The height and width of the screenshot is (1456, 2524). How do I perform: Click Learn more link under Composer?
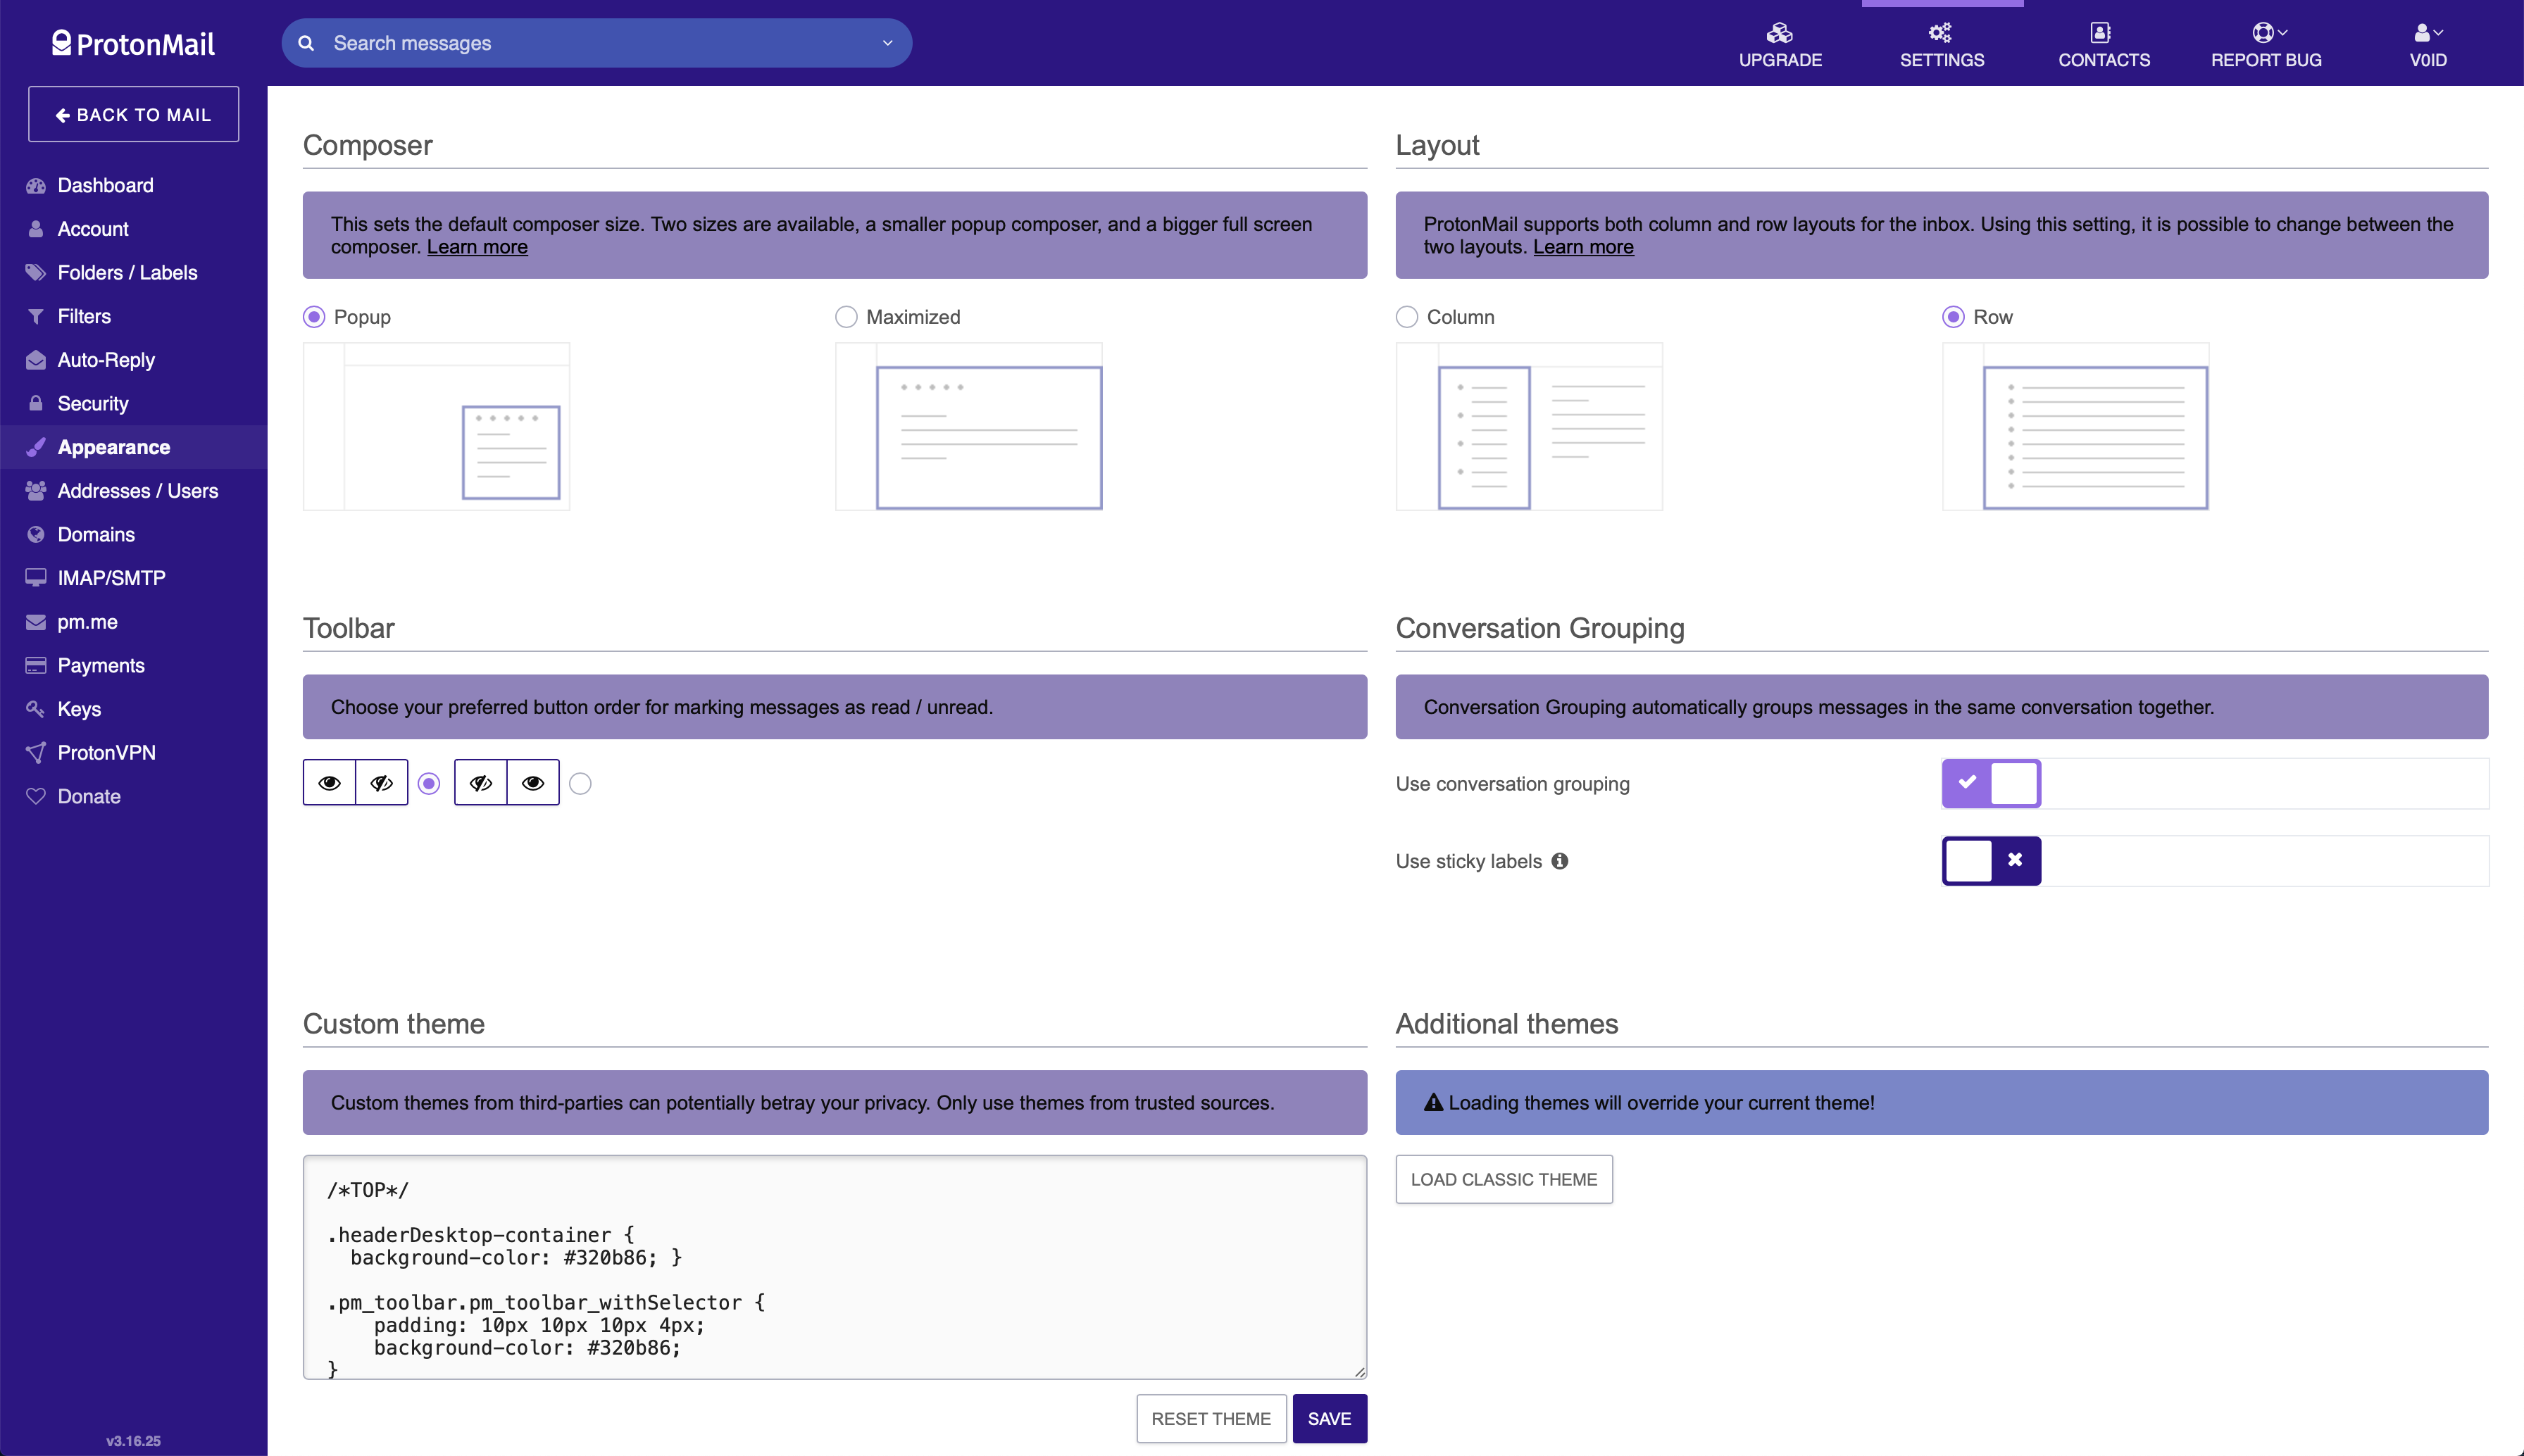point(477,247)
